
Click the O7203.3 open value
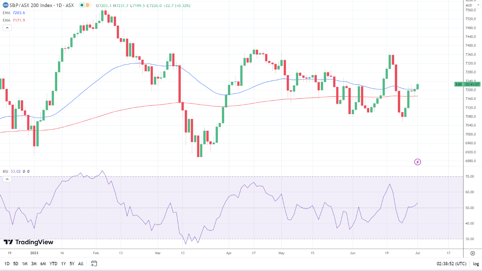[104, 6]
